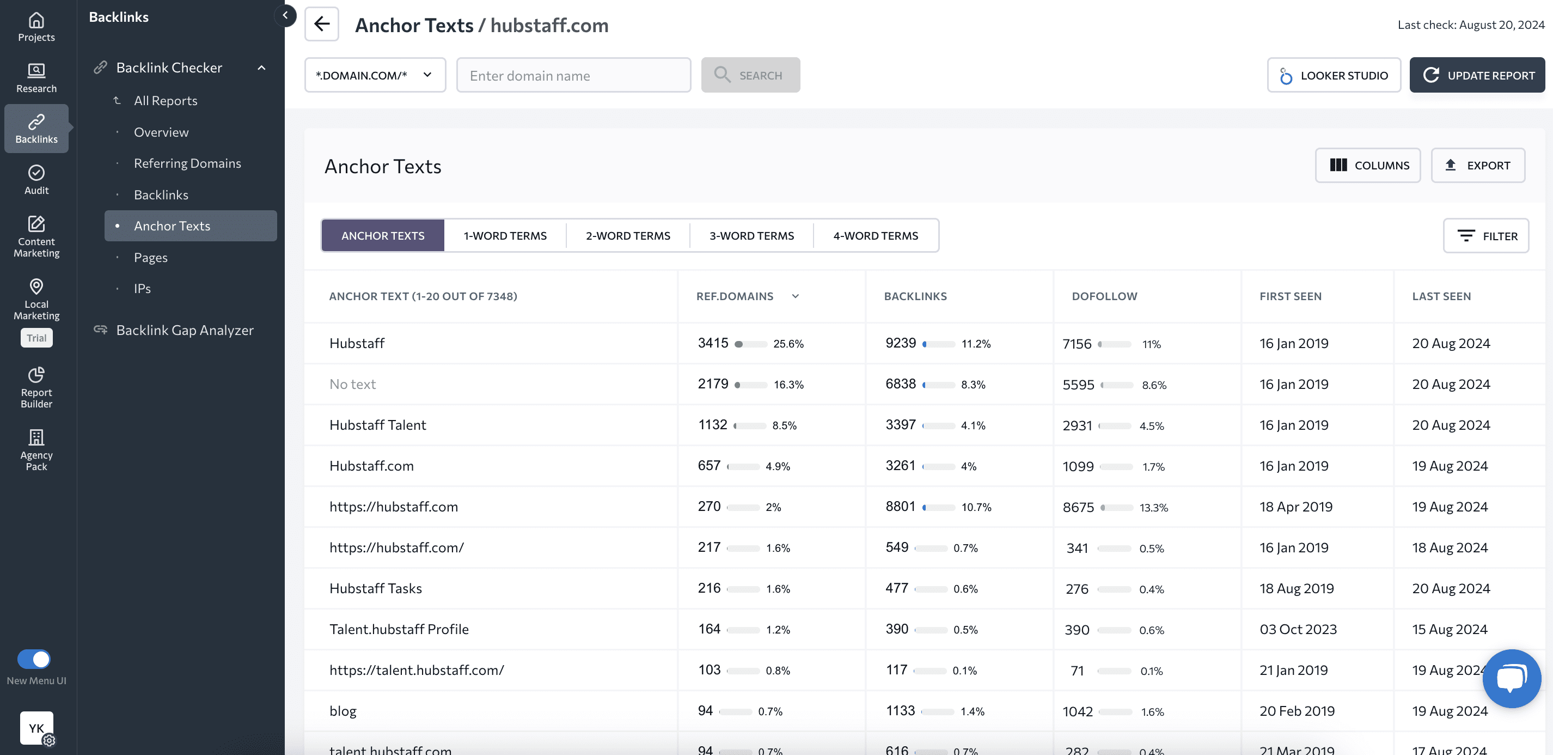Click the columns icon in Columns button
Viewport: 1553px width, 755px height.
click(1338, 165)
